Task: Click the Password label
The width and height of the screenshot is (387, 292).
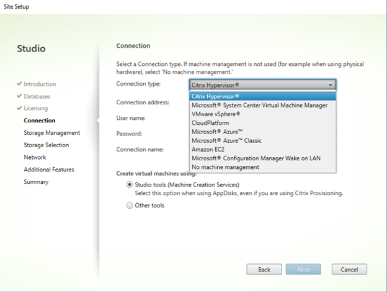Action: pyautogui.click(x=129, y=134)
